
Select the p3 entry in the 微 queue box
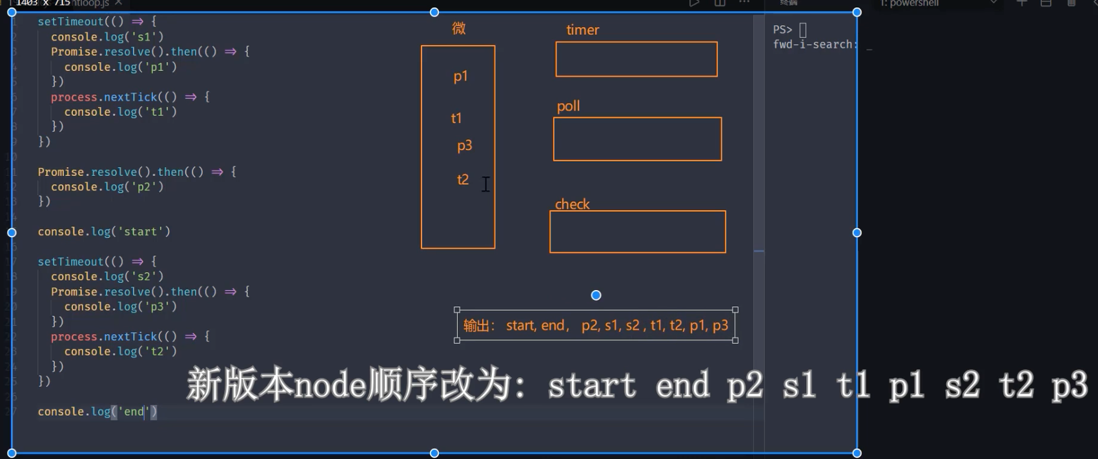coord(465,146)
